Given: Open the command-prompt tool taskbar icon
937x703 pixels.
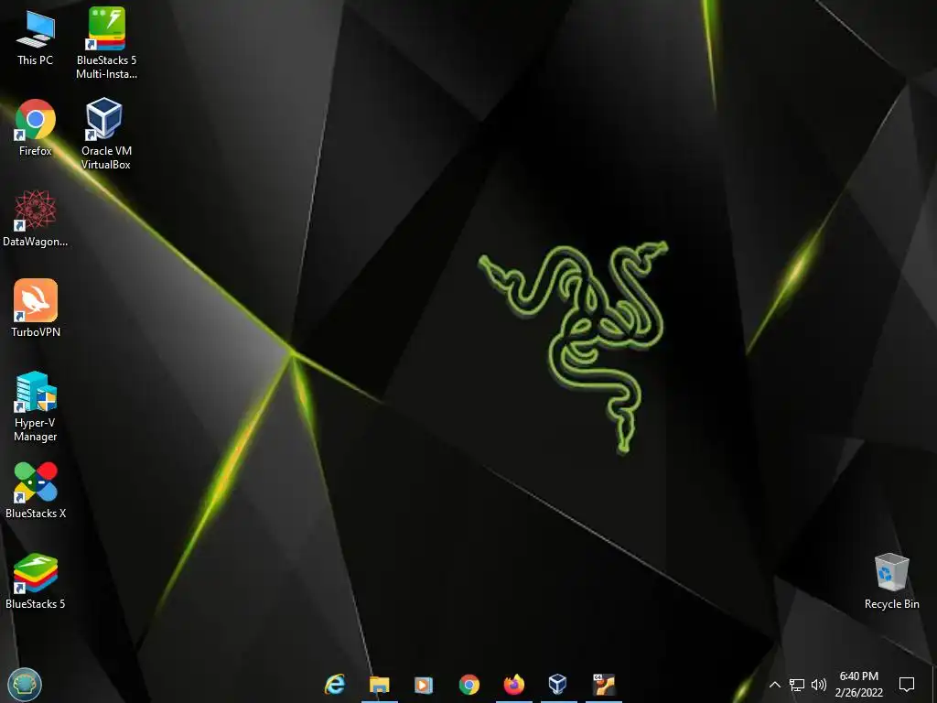Looking at the screenshot, I should pyautogui.click(x=604, y=685).
